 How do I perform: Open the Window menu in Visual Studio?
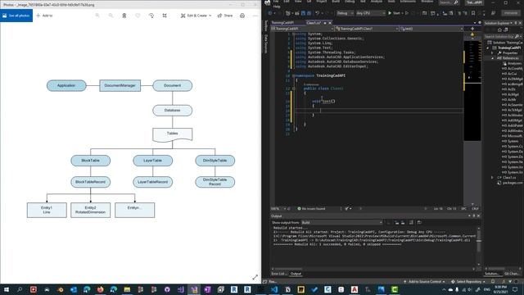point(427,2)
